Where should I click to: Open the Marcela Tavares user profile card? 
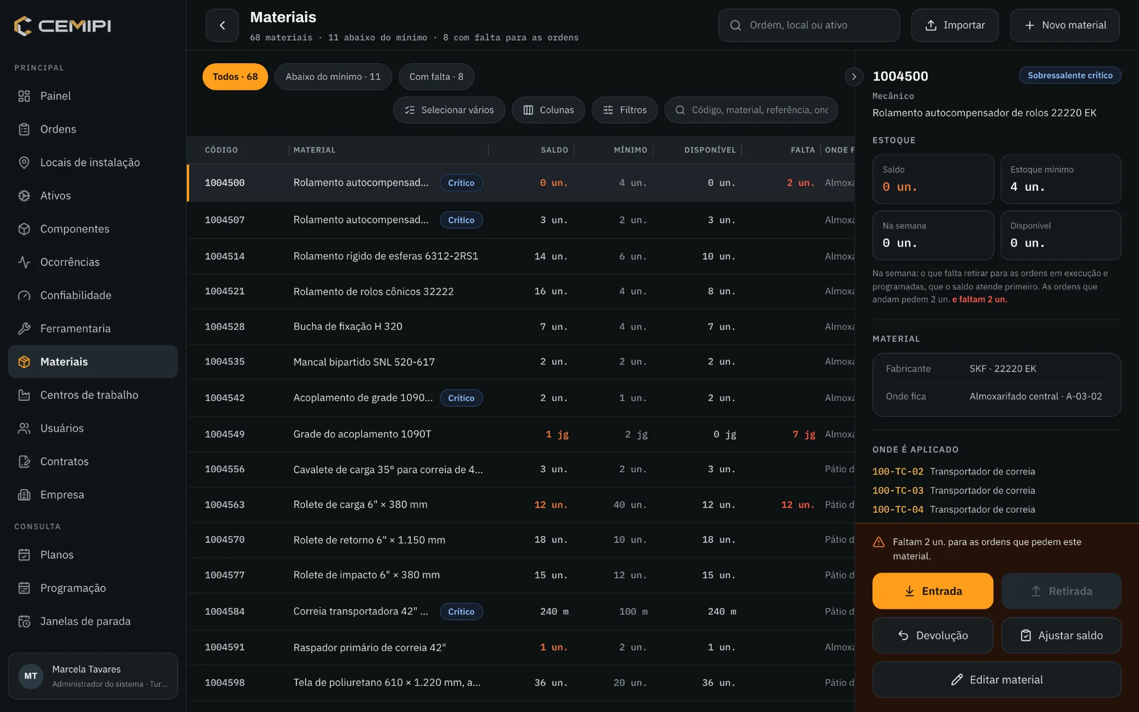click(93, 676)
